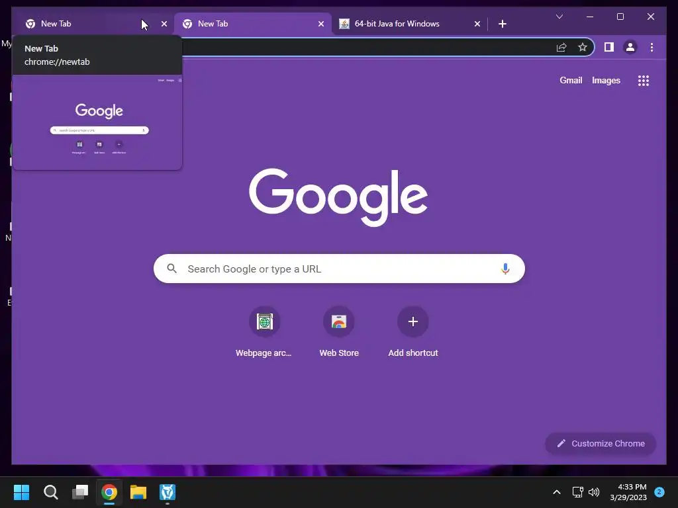Click the network icon in the tray

[577, 492]
